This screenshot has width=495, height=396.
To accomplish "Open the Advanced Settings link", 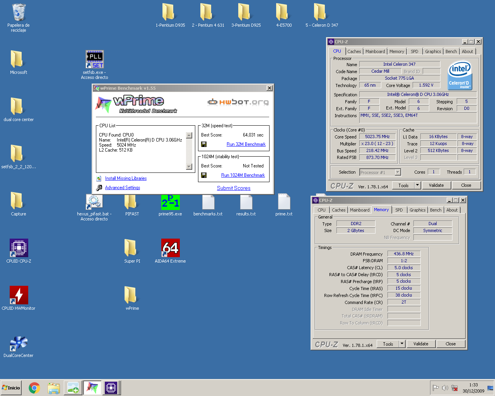I will point(123,188).
